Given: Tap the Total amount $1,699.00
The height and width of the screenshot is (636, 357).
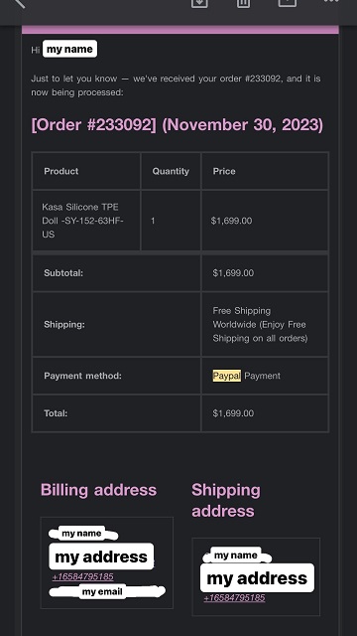Looking at the screenshot, I should 233,413.
